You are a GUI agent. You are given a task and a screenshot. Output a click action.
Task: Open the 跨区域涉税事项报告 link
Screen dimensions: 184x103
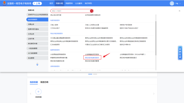[92, 58]
